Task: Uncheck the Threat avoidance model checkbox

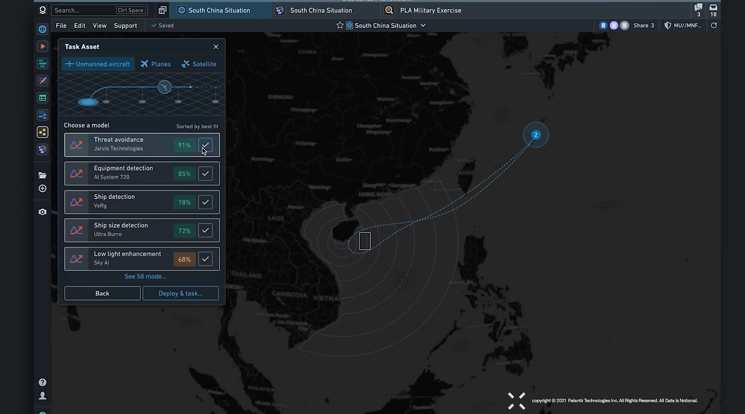Action: point(205,145)
